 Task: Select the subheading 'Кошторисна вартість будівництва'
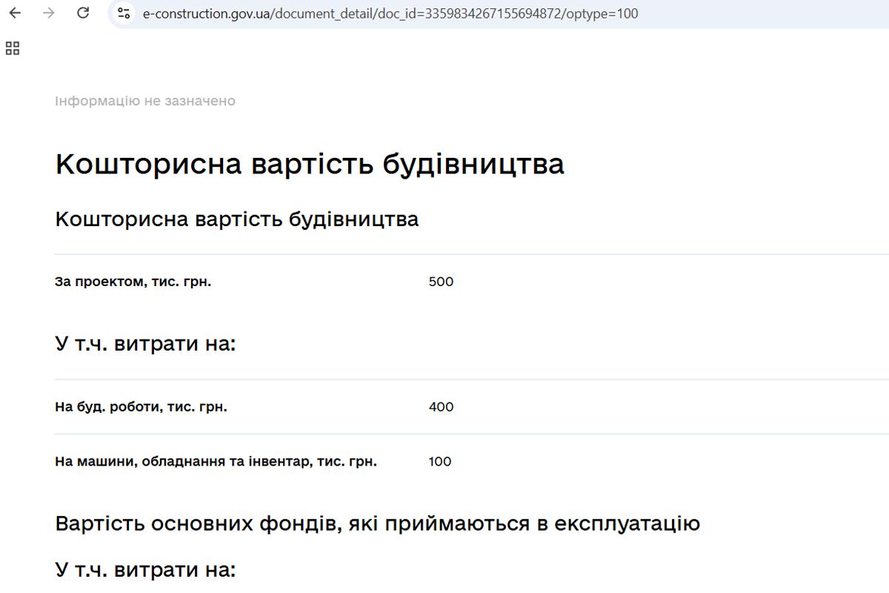coord(236,219)
